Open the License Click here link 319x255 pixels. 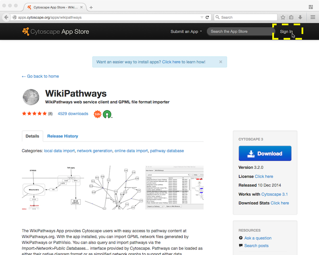tap(264, 177)
